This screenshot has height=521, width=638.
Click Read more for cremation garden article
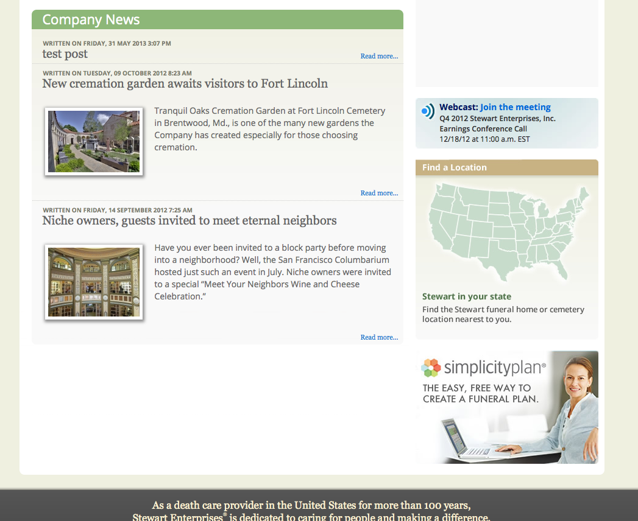click(379, 193)
